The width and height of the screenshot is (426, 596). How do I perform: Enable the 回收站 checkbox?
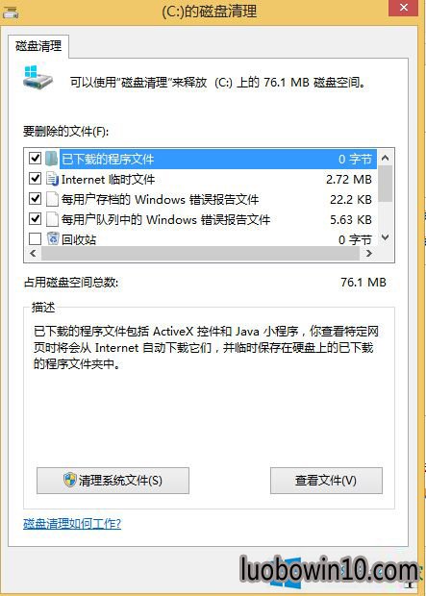pyautogui.click(x=35, y=238)
